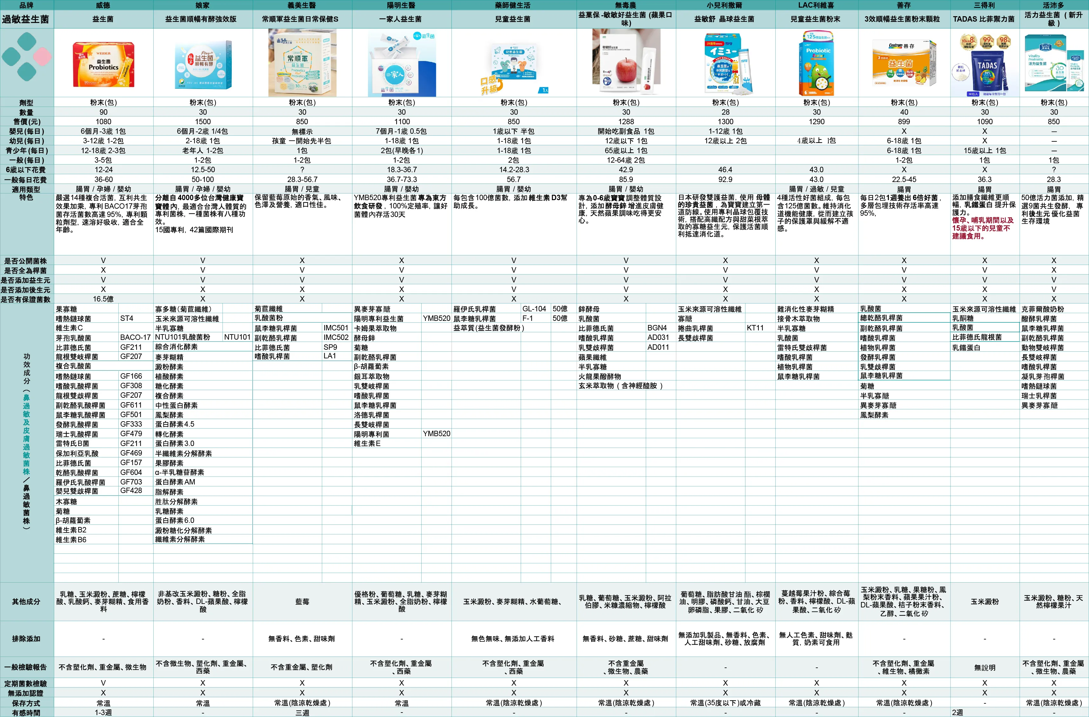Select the 是否添加後生元 row label

point(27,289)
